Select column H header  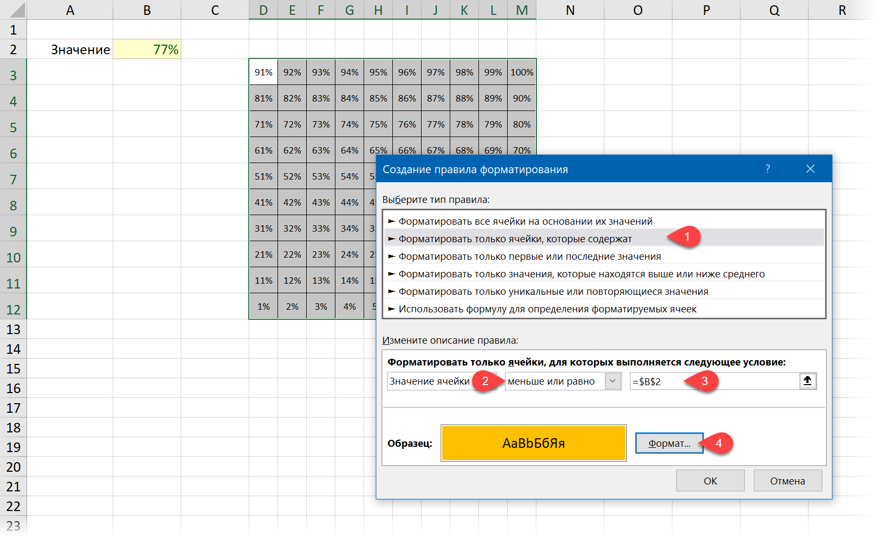pos(378,10)
